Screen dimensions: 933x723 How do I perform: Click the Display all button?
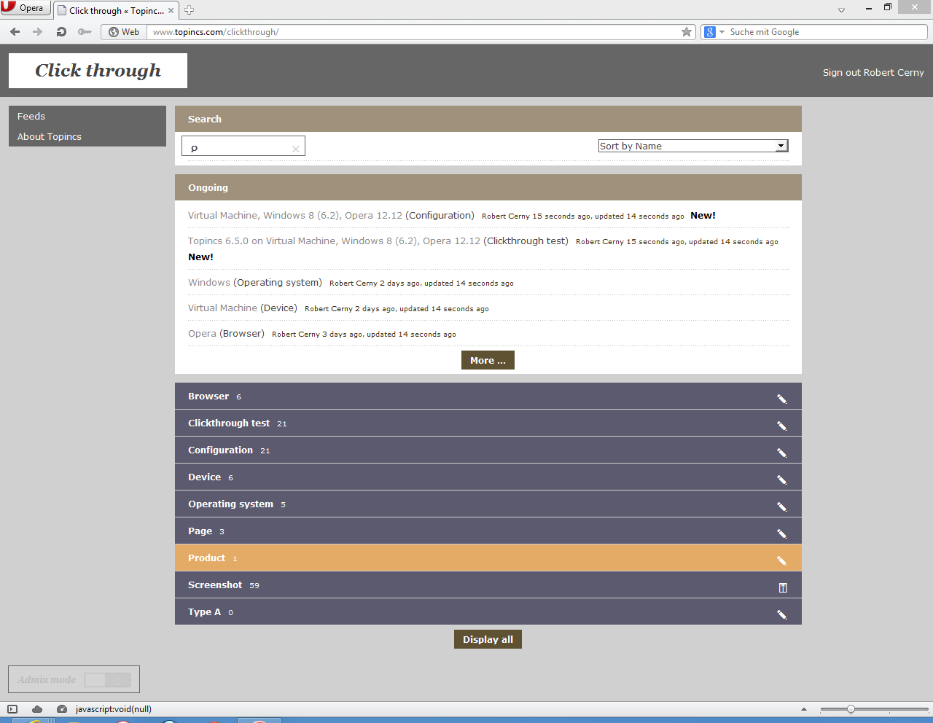(488, 639)
